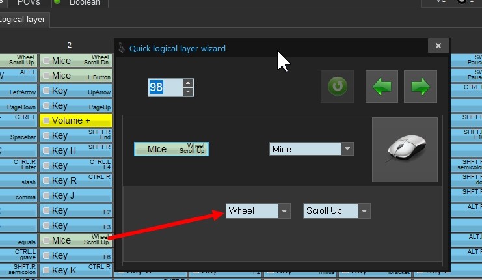
Task: Toggle checkbox of Key UpArrow row
Action: 46,91
